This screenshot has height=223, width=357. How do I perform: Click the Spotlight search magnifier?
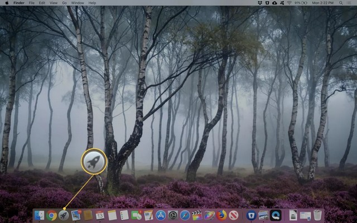340,3
